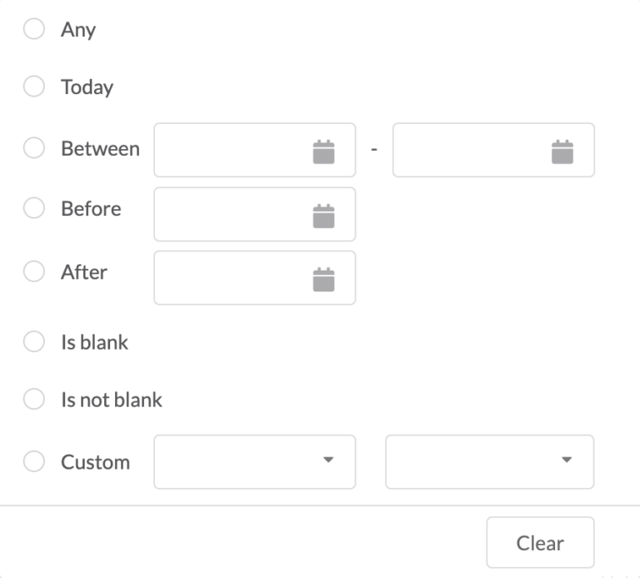Open the Before date calendar icon

click(x=323, y=216)
